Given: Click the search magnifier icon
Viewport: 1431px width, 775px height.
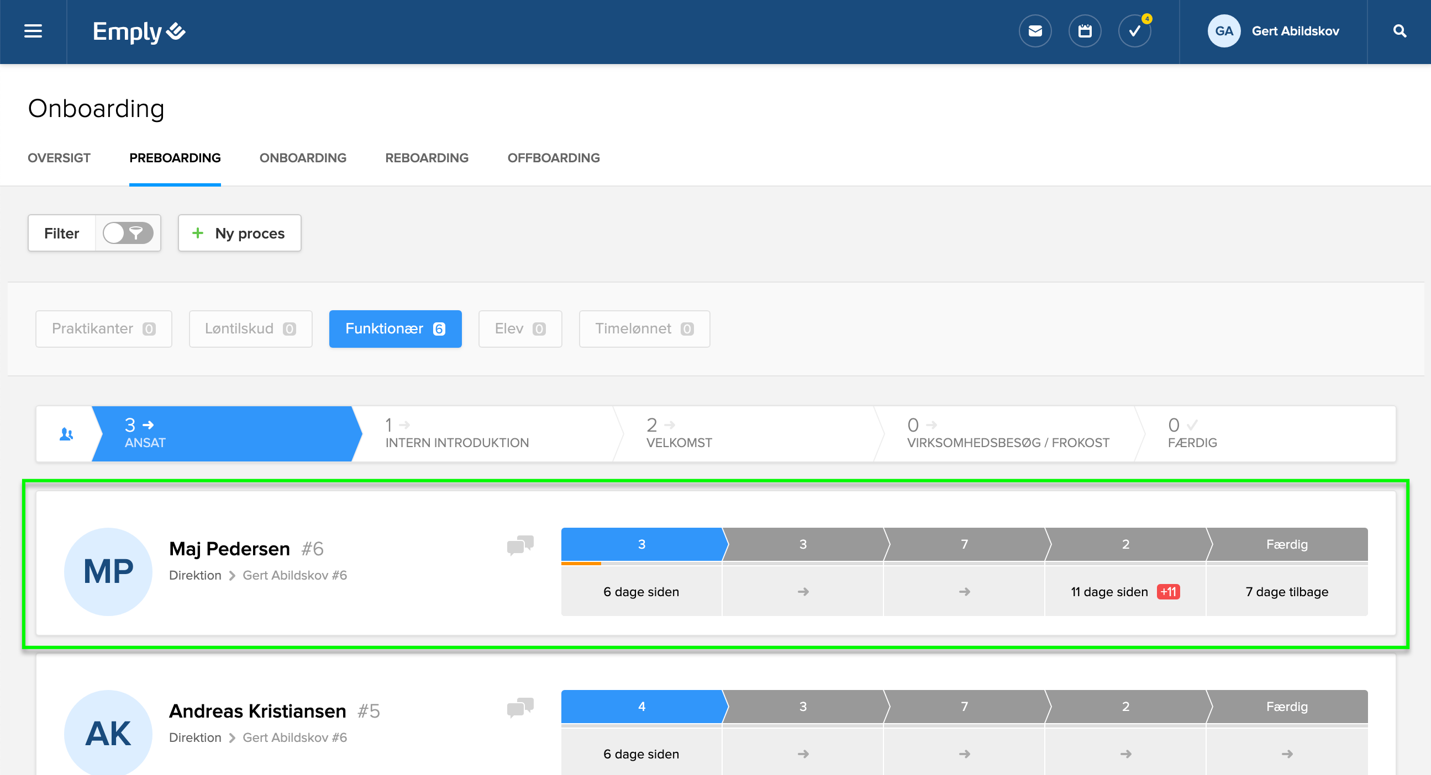Looking at the screenshot, I should coord(1400,31).
